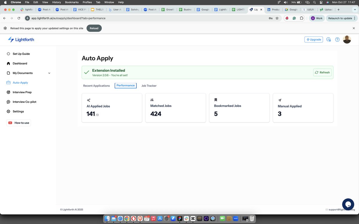Click the Auto Apply page heading
The image size is (359, 224).
[x=98, y=58]
